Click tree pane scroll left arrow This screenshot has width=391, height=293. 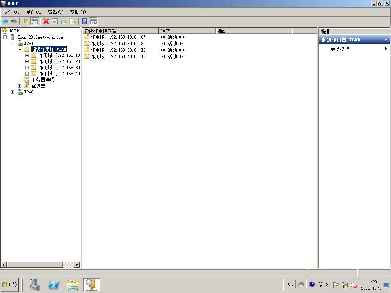pyautogui.click(x=3, y=265)
